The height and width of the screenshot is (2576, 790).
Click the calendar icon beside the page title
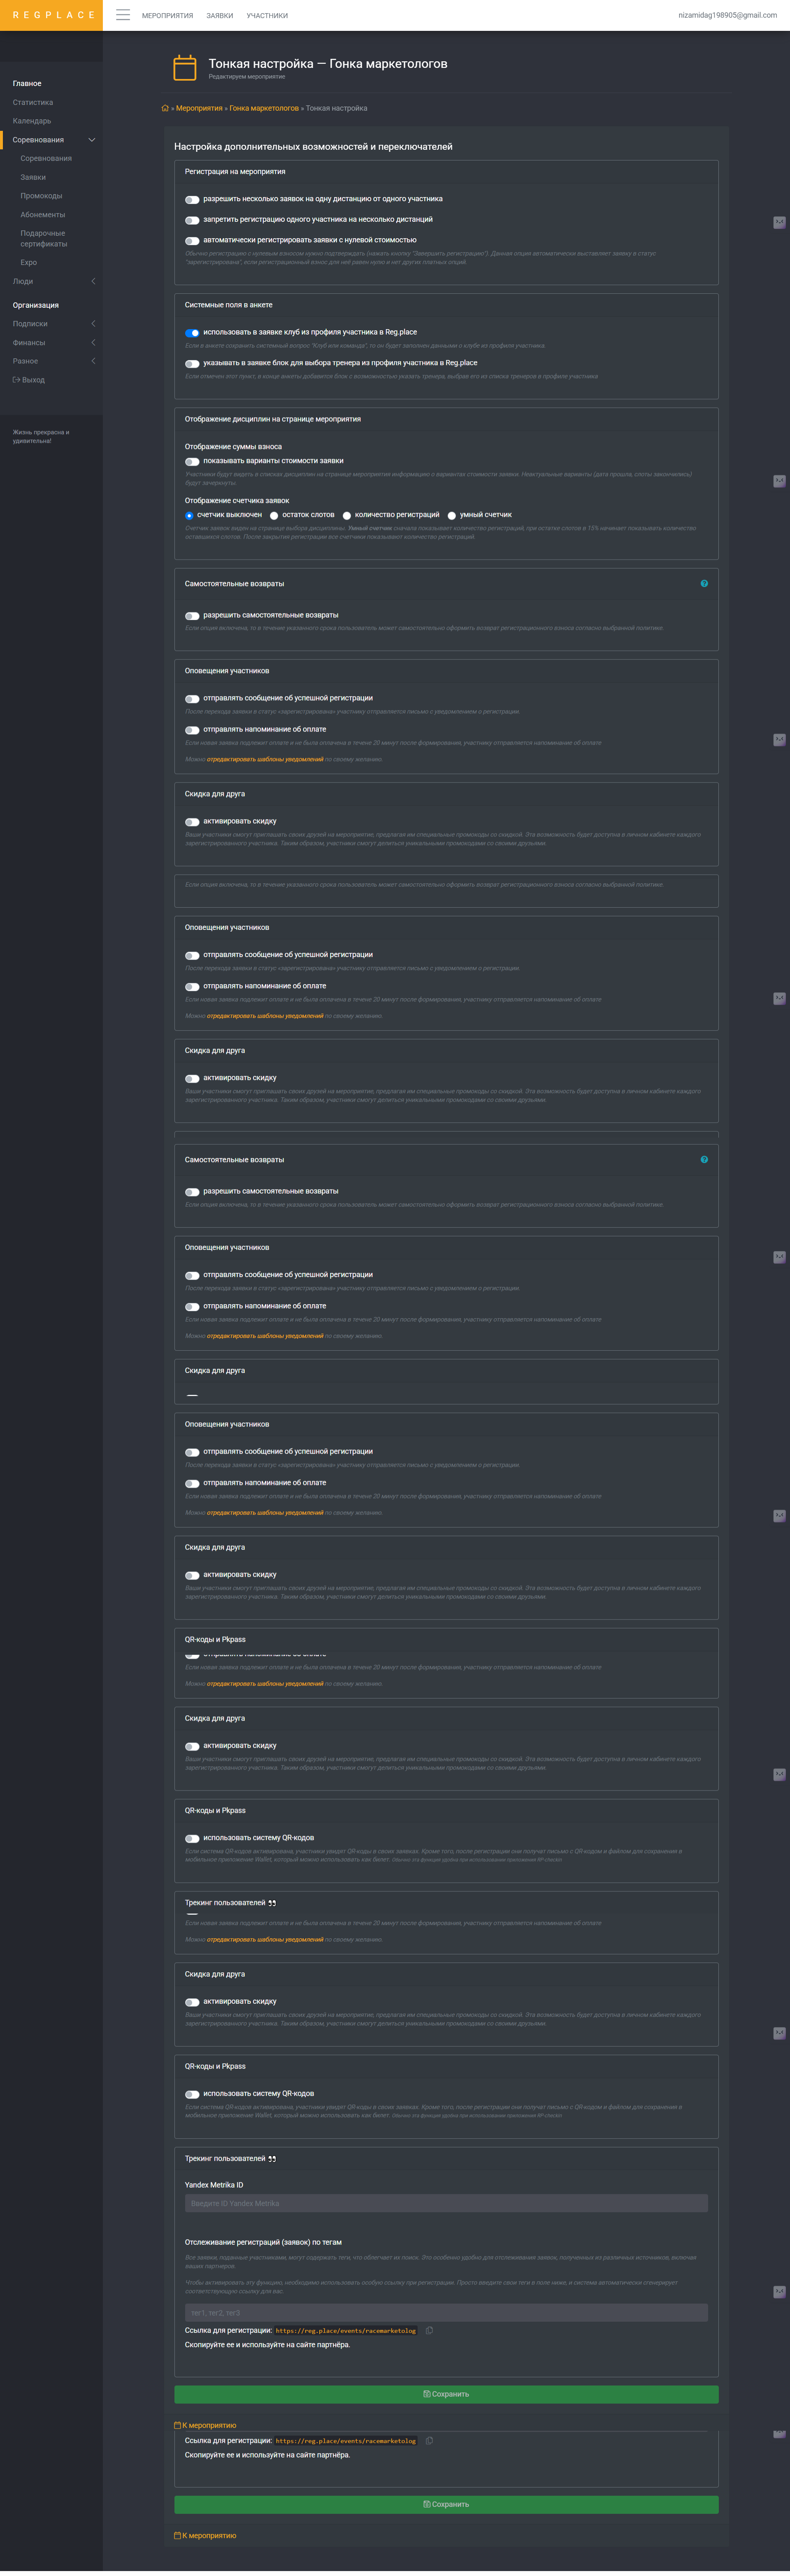coord(185,67)
